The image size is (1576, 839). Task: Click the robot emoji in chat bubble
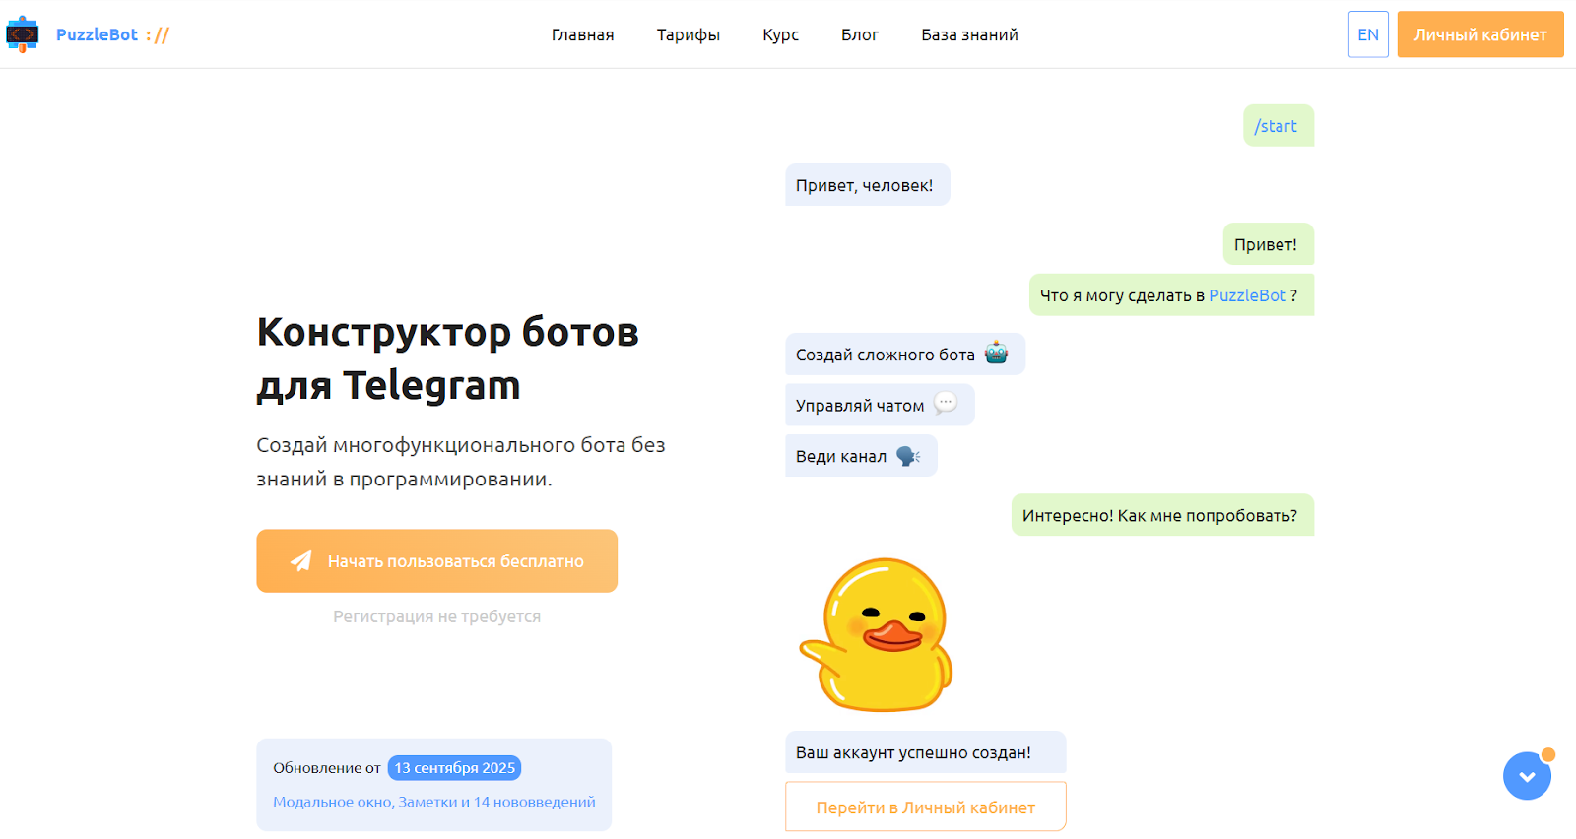pos(996,354)
